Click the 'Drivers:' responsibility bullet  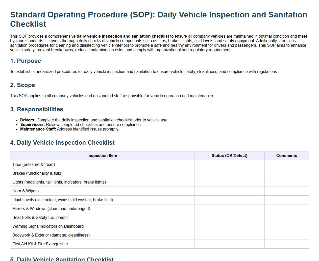click(28, 120)
